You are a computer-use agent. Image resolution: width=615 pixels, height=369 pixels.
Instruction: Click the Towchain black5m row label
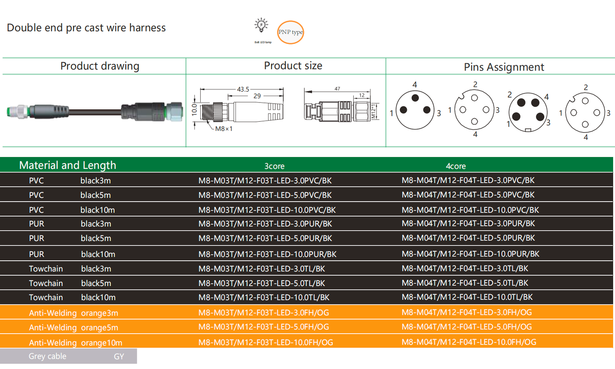(x=70, y=283)
